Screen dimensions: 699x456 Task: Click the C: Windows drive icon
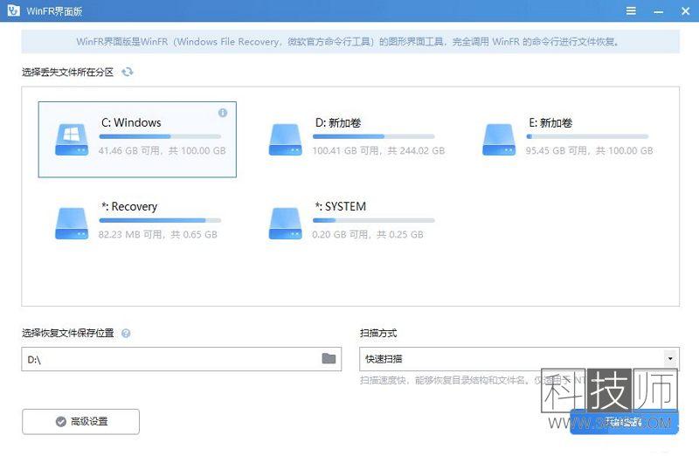[72, 140]
